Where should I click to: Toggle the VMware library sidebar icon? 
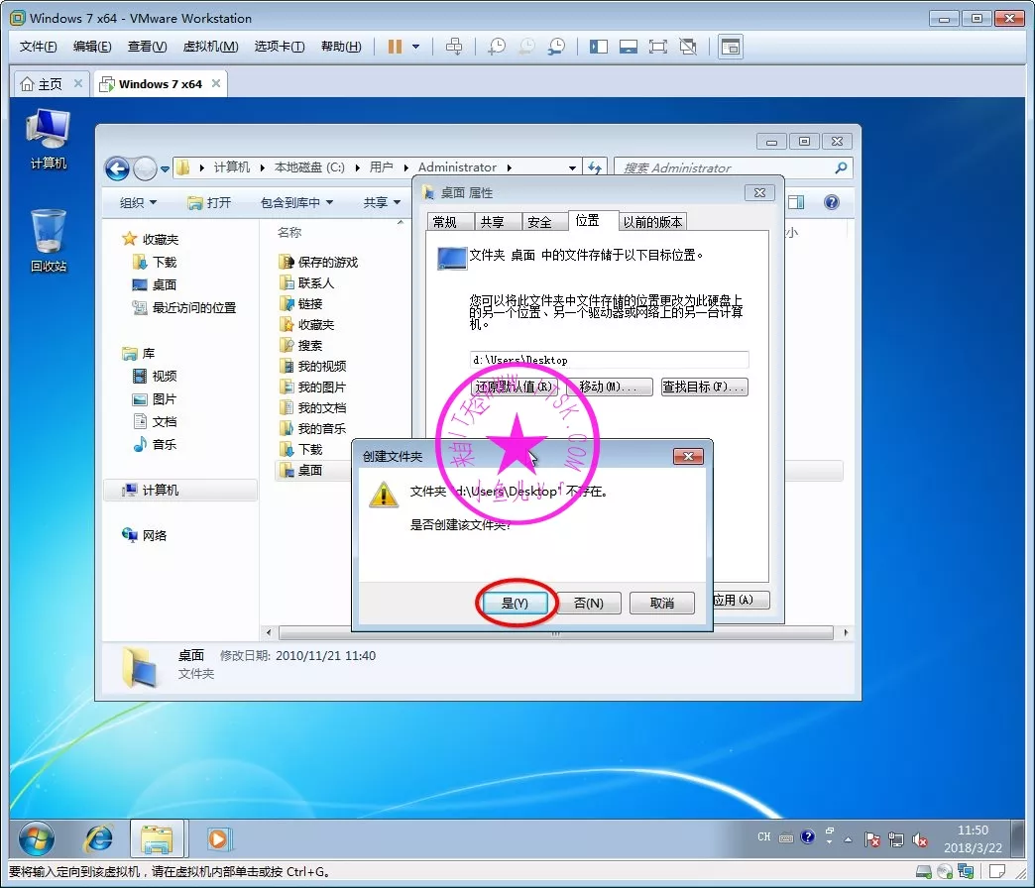pos(598,47)
